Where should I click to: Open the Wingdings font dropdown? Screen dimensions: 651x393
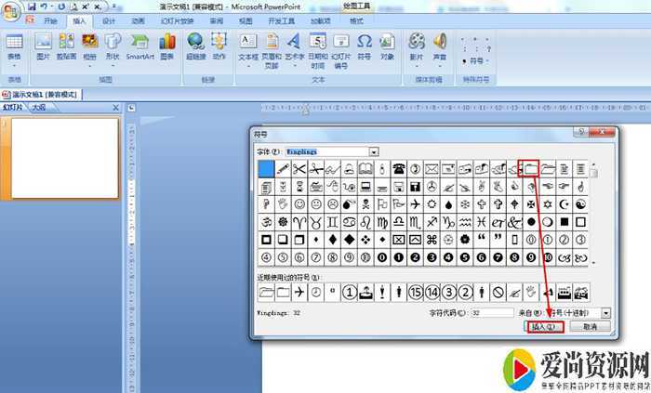[x=374, y=151]
